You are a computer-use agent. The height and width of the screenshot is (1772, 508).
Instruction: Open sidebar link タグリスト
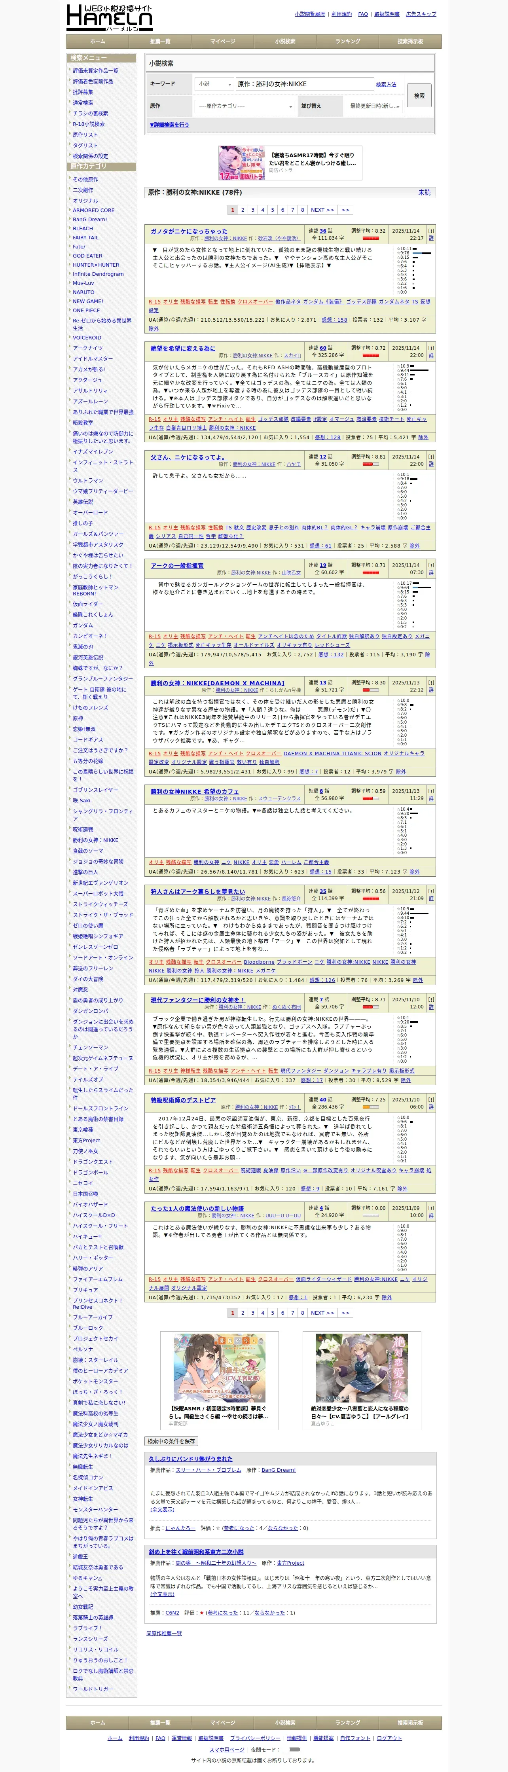pyautogui.click(x=85, y=145)
